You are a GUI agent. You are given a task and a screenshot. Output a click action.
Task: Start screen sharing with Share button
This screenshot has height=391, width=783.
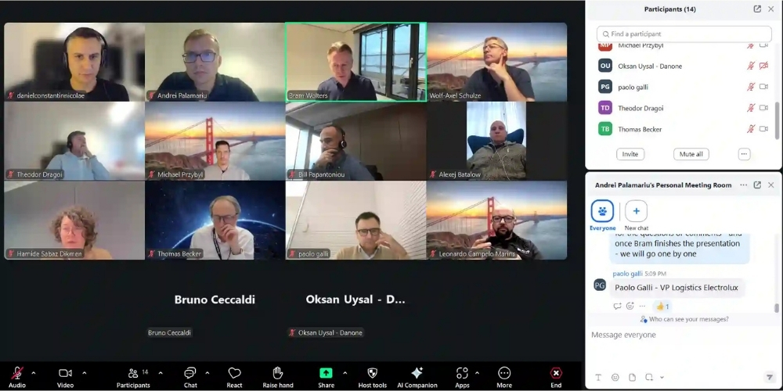point(326,374)
